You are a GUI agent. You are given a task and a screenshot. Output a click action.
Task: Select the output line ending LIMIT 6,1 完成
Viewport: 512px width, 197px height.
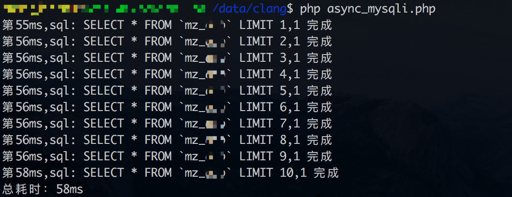pos(167,107)
